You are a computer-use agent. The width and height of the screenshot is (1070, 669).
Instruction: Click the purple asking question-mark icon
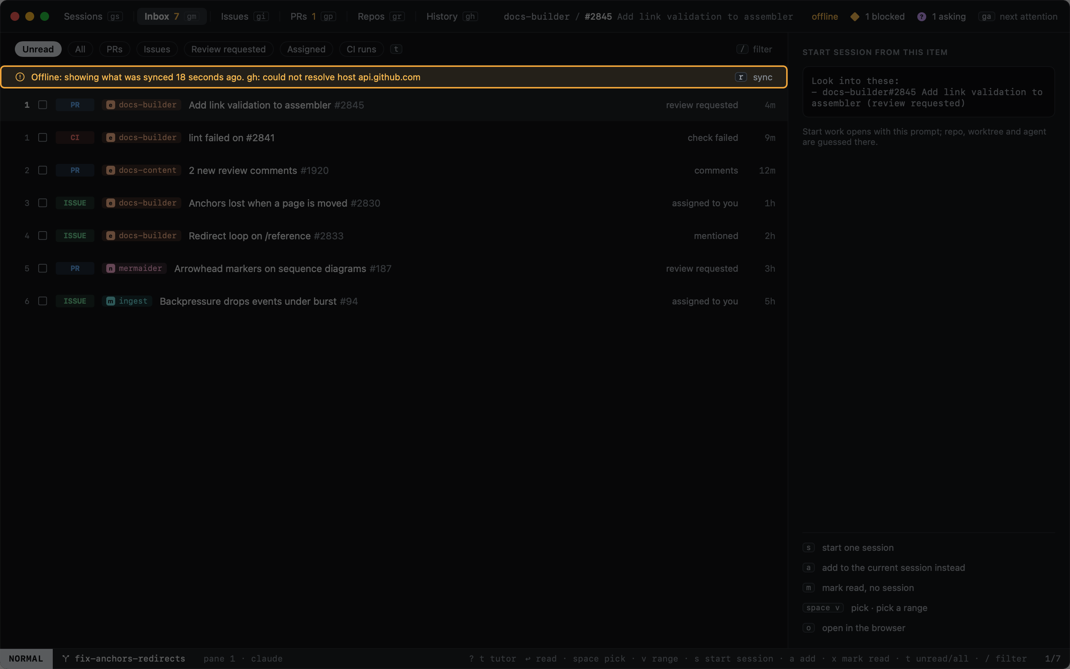click(921, 16)
